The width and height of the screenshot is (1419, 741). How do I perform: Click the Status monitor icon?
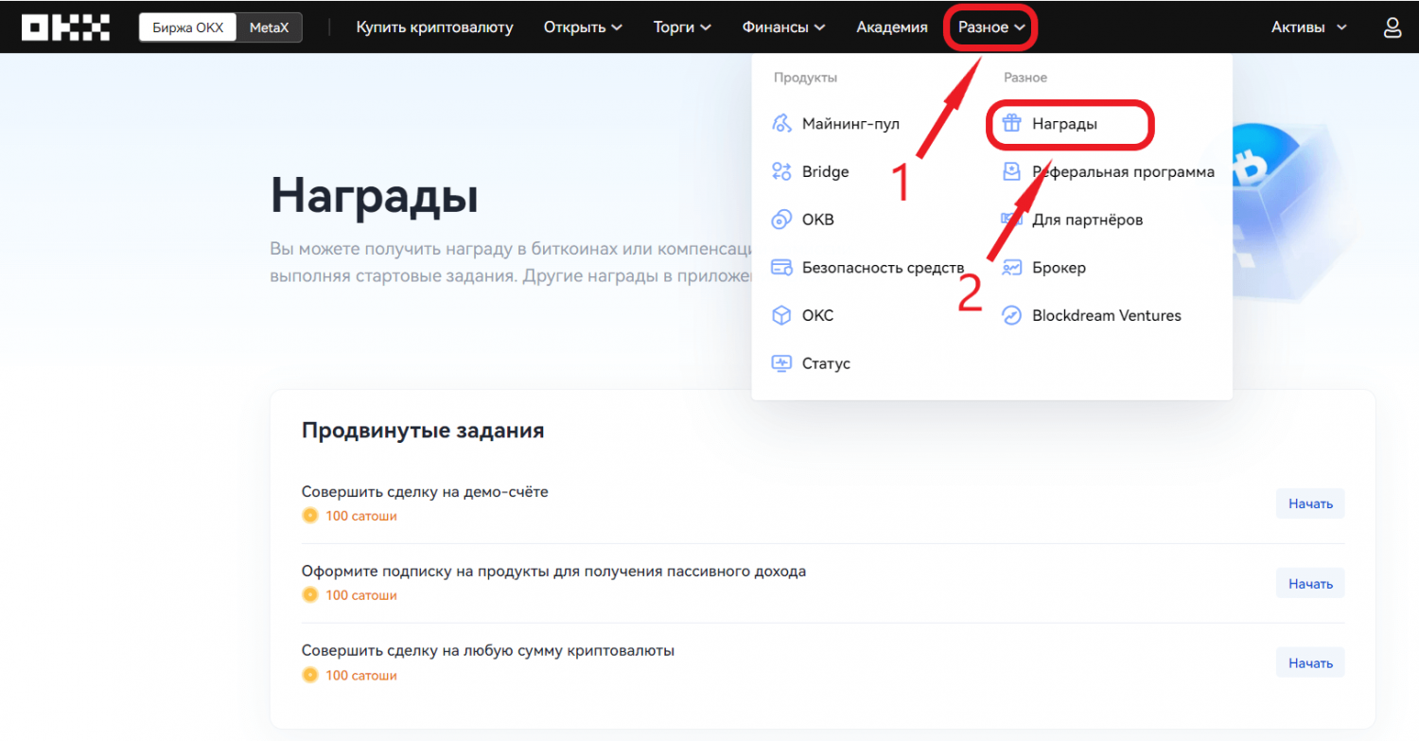pyautogui.click(x=781, y=363)
